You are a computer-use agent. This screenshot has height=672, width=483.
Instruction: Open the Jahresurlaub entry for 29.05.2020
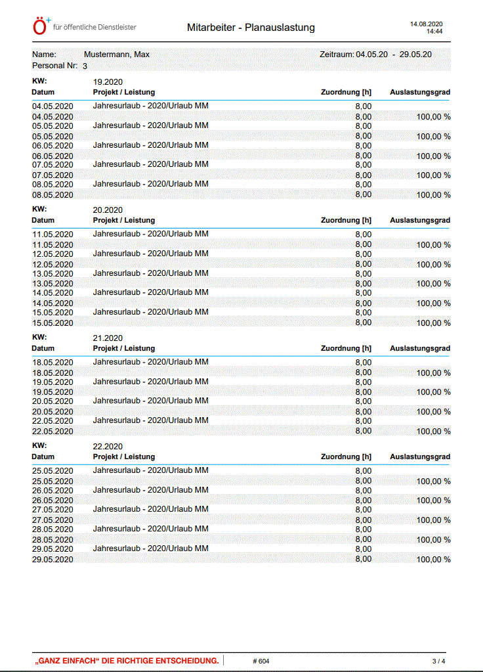click(x=151, y=549)
